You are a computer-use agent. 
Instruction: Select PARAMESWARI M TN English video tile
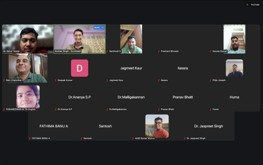click(x=28, y=97)
